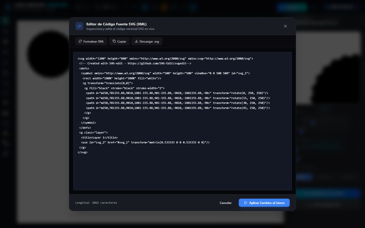
Task: Click the '<use id="svg_2"' code line
Action: (x=145, y=142)
